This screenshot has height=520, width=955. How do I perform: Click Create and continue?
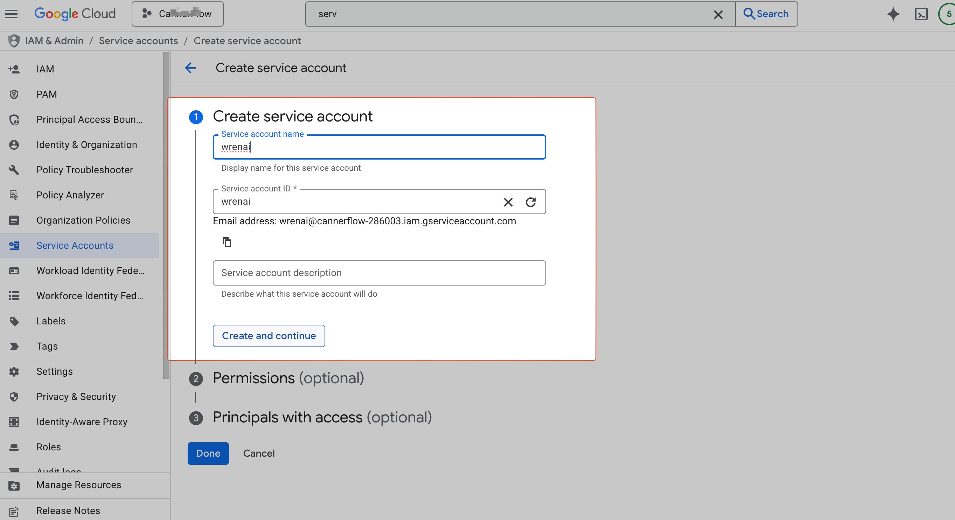coord(269,336)
